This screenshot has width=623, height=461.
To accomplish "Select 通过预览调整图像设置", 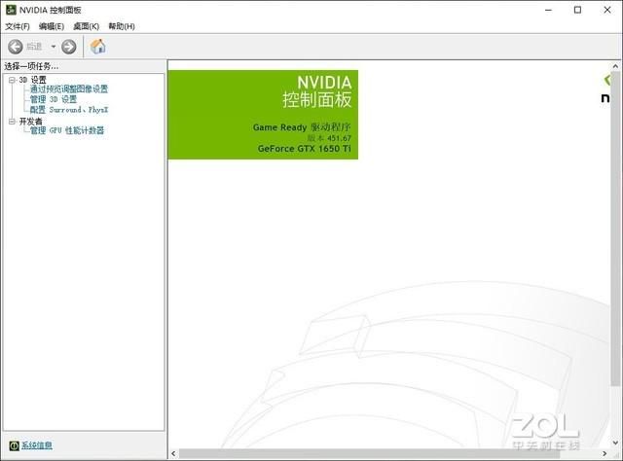I will (69, 89).
